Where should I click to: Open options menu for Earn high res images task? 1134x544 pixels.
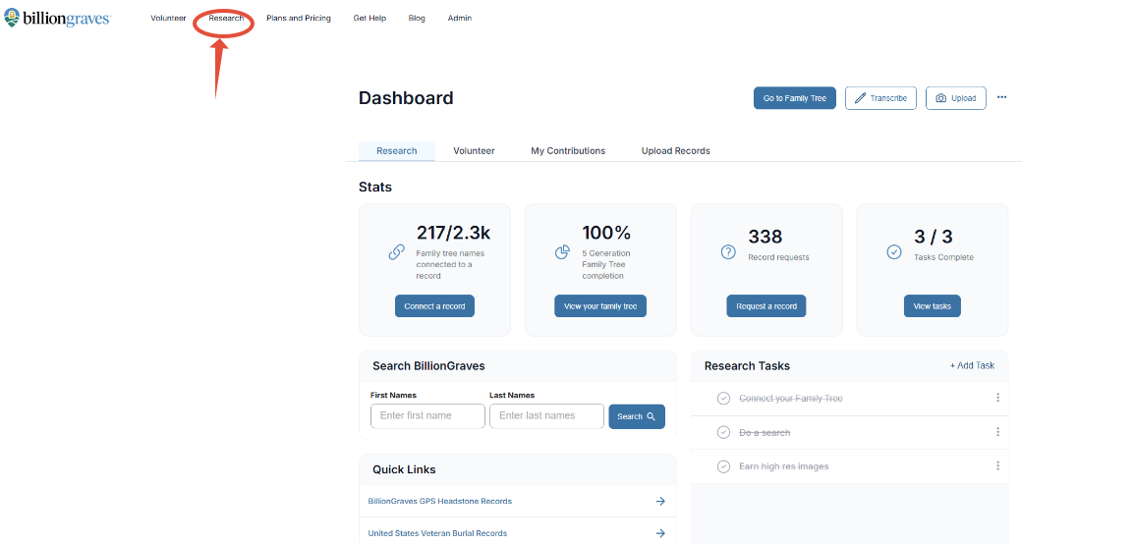point(998,466)
